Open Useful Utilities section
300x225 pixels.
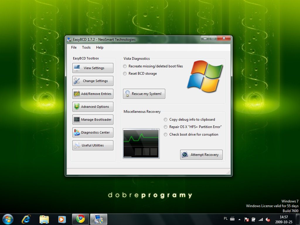click(93, 145)
